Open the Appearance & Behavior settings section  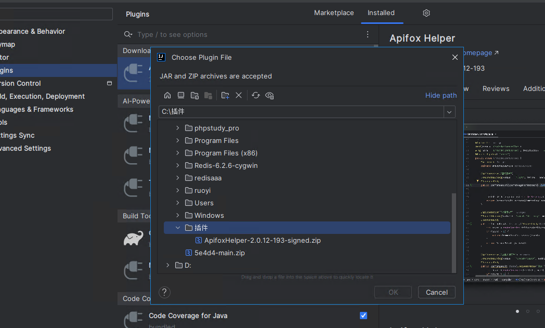32,31
